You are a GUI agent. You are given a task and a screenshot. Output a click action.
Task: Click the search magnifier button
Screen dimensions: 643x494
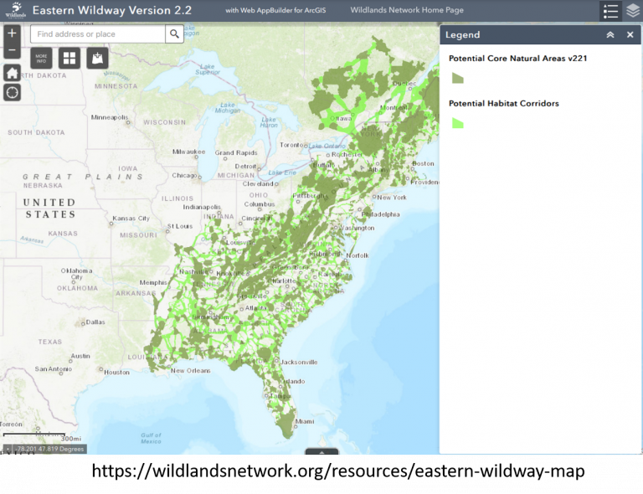pyautogui.click(x=174, y=34)
